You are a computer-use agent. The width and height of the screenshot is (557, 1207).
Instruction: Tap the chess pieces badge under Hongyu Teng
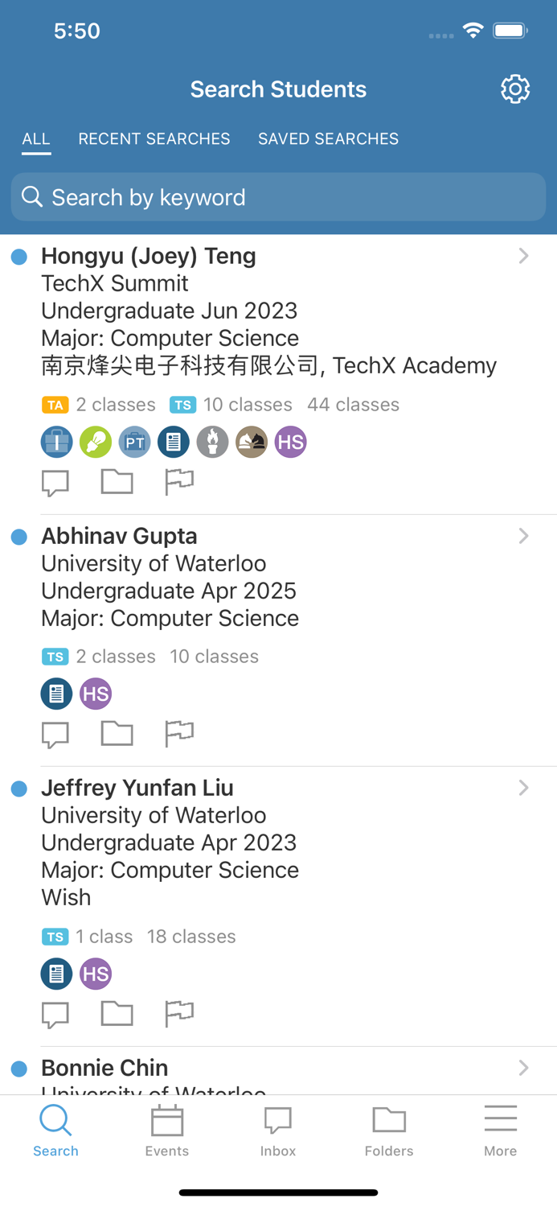[x=251, y=442]
